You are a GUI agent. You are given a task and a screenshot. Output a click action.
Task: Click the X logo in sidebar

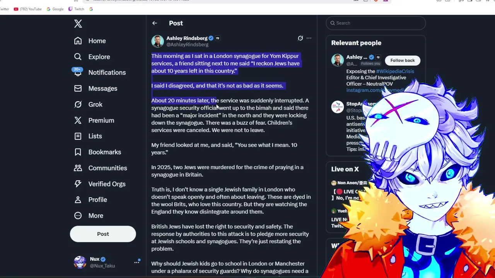click(x=78, y=24)
